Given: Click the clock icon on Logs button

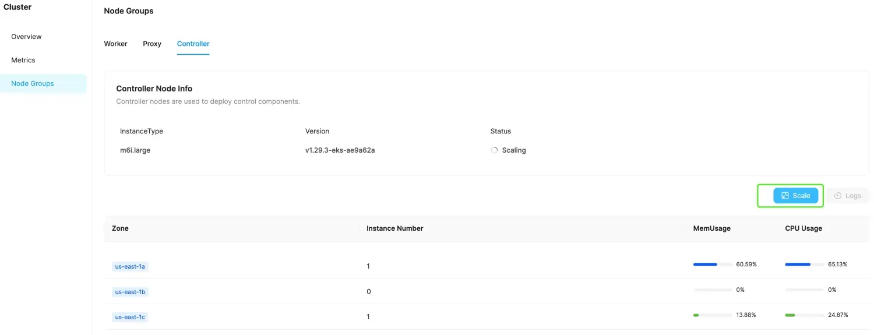Looking at the screenshot, I should pos(838,196).
